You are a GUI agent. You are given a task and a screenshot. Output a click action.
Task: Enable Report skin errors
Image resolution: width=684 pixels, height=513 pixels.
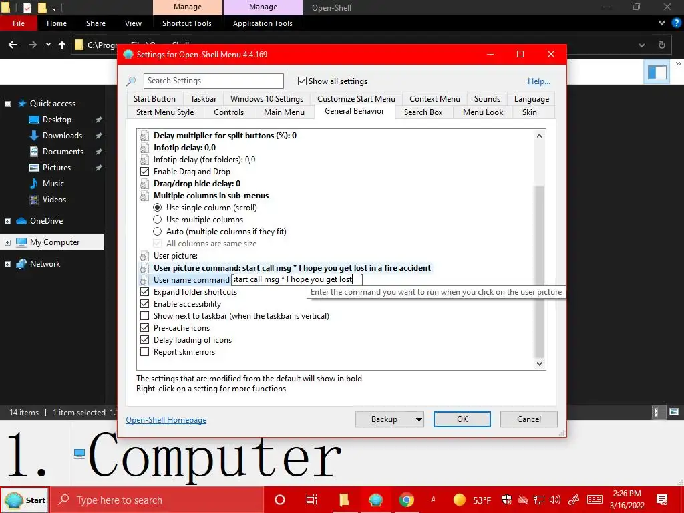144,351
